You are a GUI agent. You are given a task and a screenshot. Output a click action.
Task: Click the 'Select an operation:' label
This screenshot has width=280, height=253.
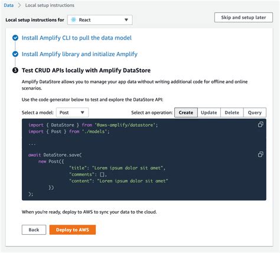coord(152,113)
